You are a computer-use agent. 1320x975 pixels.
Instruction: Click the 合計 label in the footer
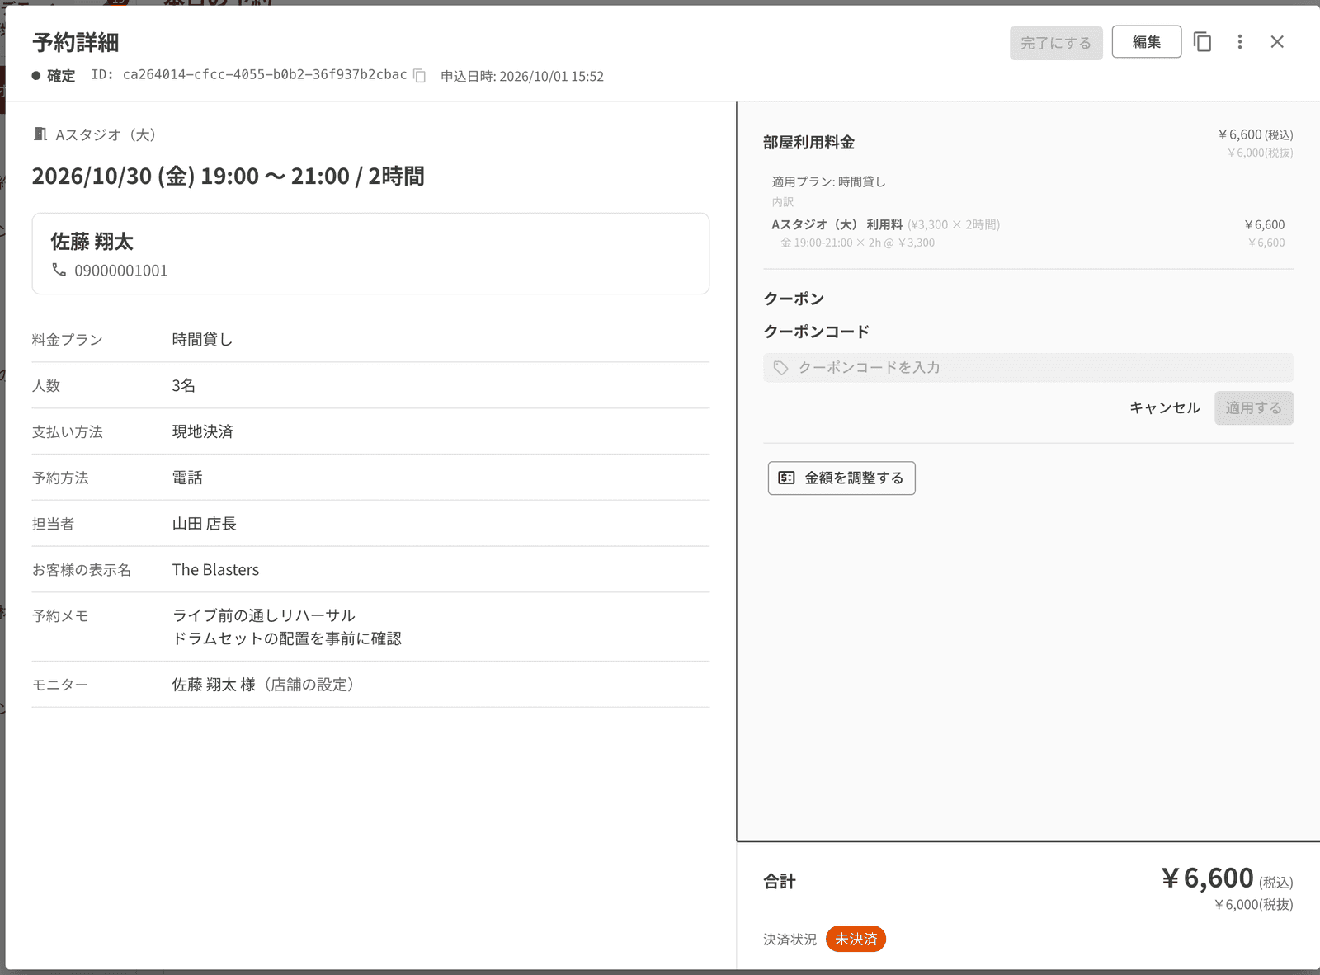779,882
